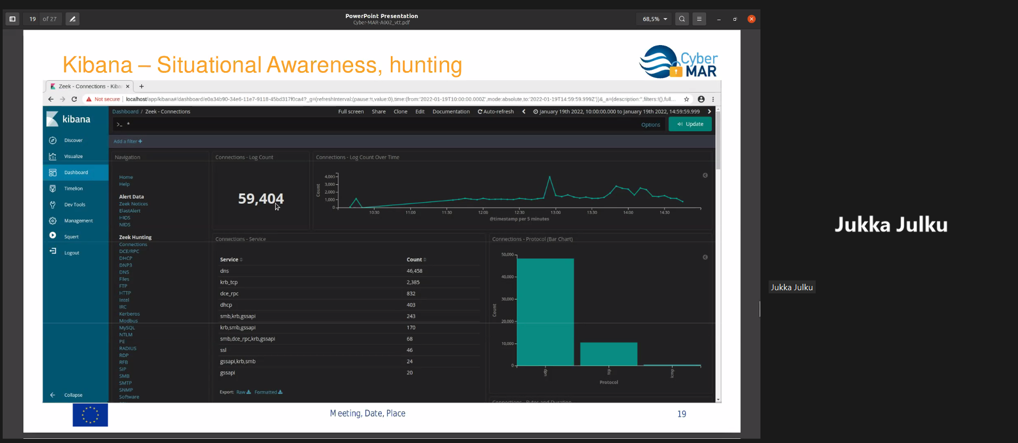Click Share in dashboard menu
The height and width of the screenshot is (443, 1018).
[379, 112]
